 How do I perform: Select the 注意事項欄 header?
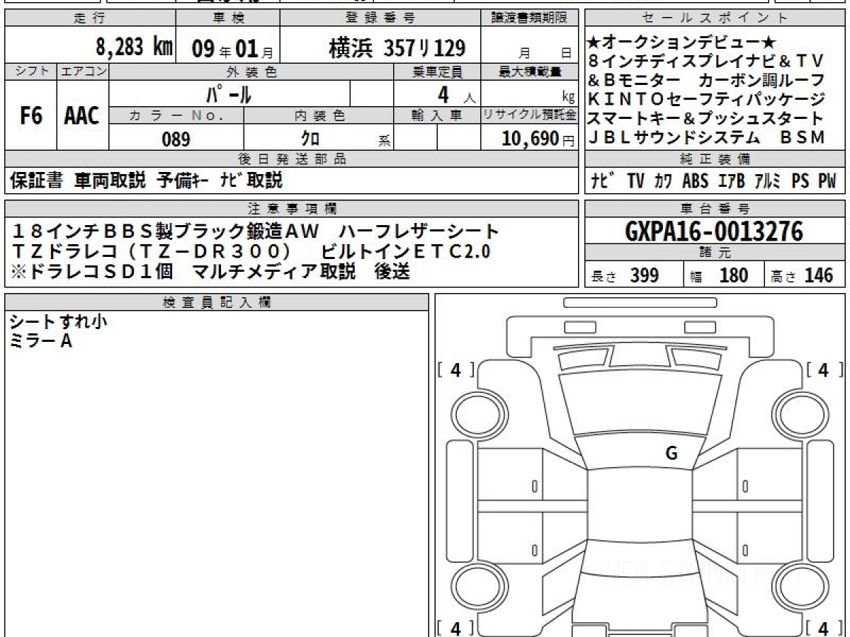click(x=293, y=209)
